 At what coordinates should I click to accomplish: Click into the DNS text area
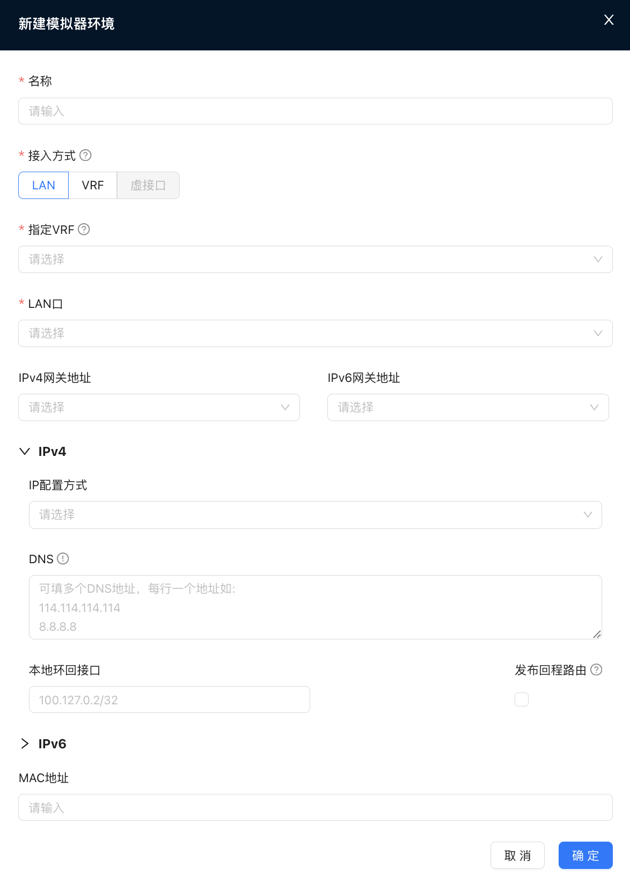pos(315,607)
